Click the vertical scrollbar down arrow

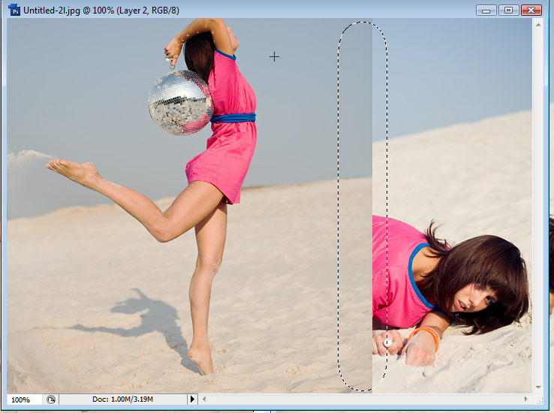point(538,387)
